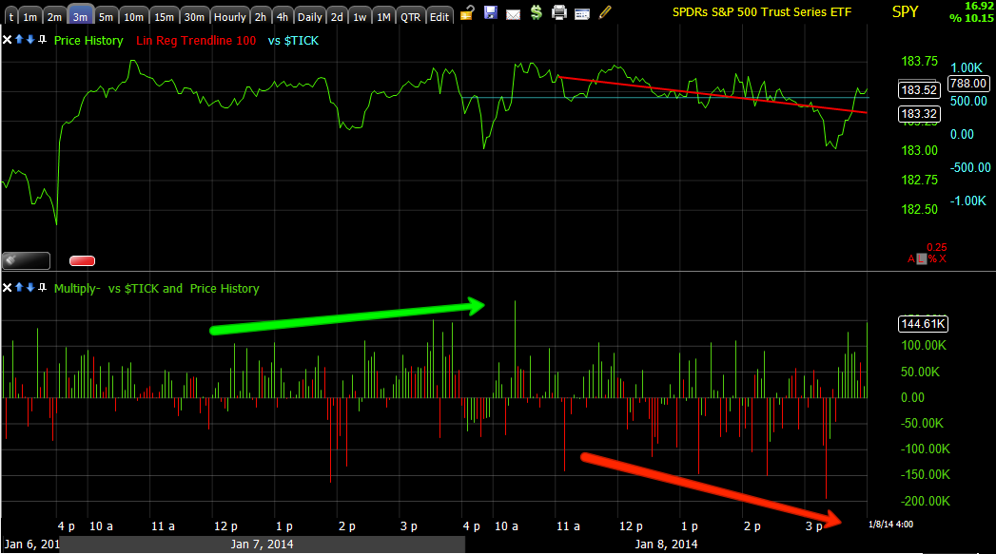Select the active 3m timeframe tab
996x554 pixels.
click(x=80, y=16)
